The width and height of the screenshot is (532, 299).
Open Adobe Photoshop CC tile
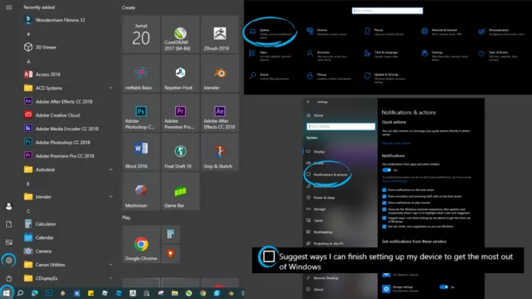coord(141,112)
